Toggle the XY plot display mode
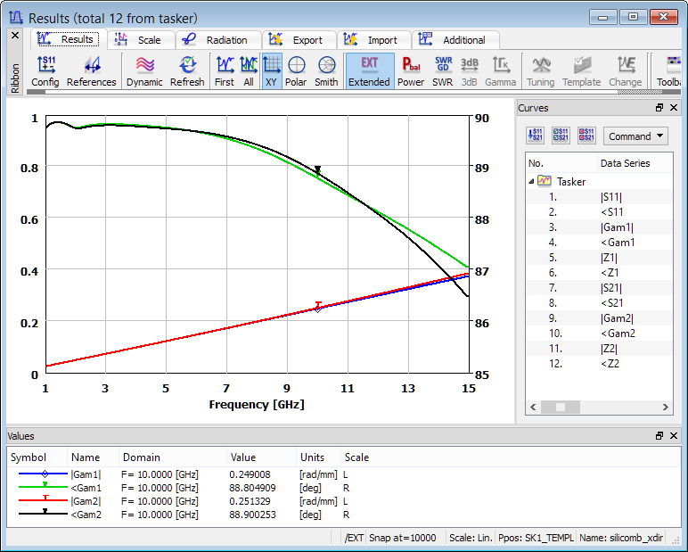The image size is (688, 552). click(x=272, y=70)
